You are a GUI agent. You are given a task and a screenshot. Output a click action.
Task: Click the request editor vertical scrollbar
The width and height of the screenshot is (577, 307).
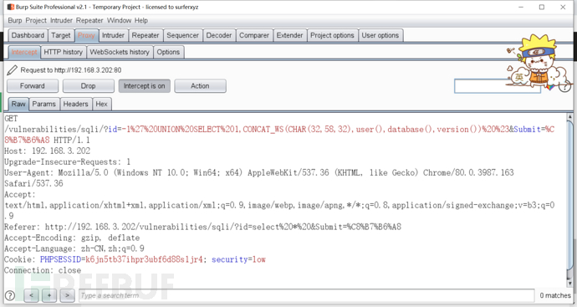click(570, 200)
